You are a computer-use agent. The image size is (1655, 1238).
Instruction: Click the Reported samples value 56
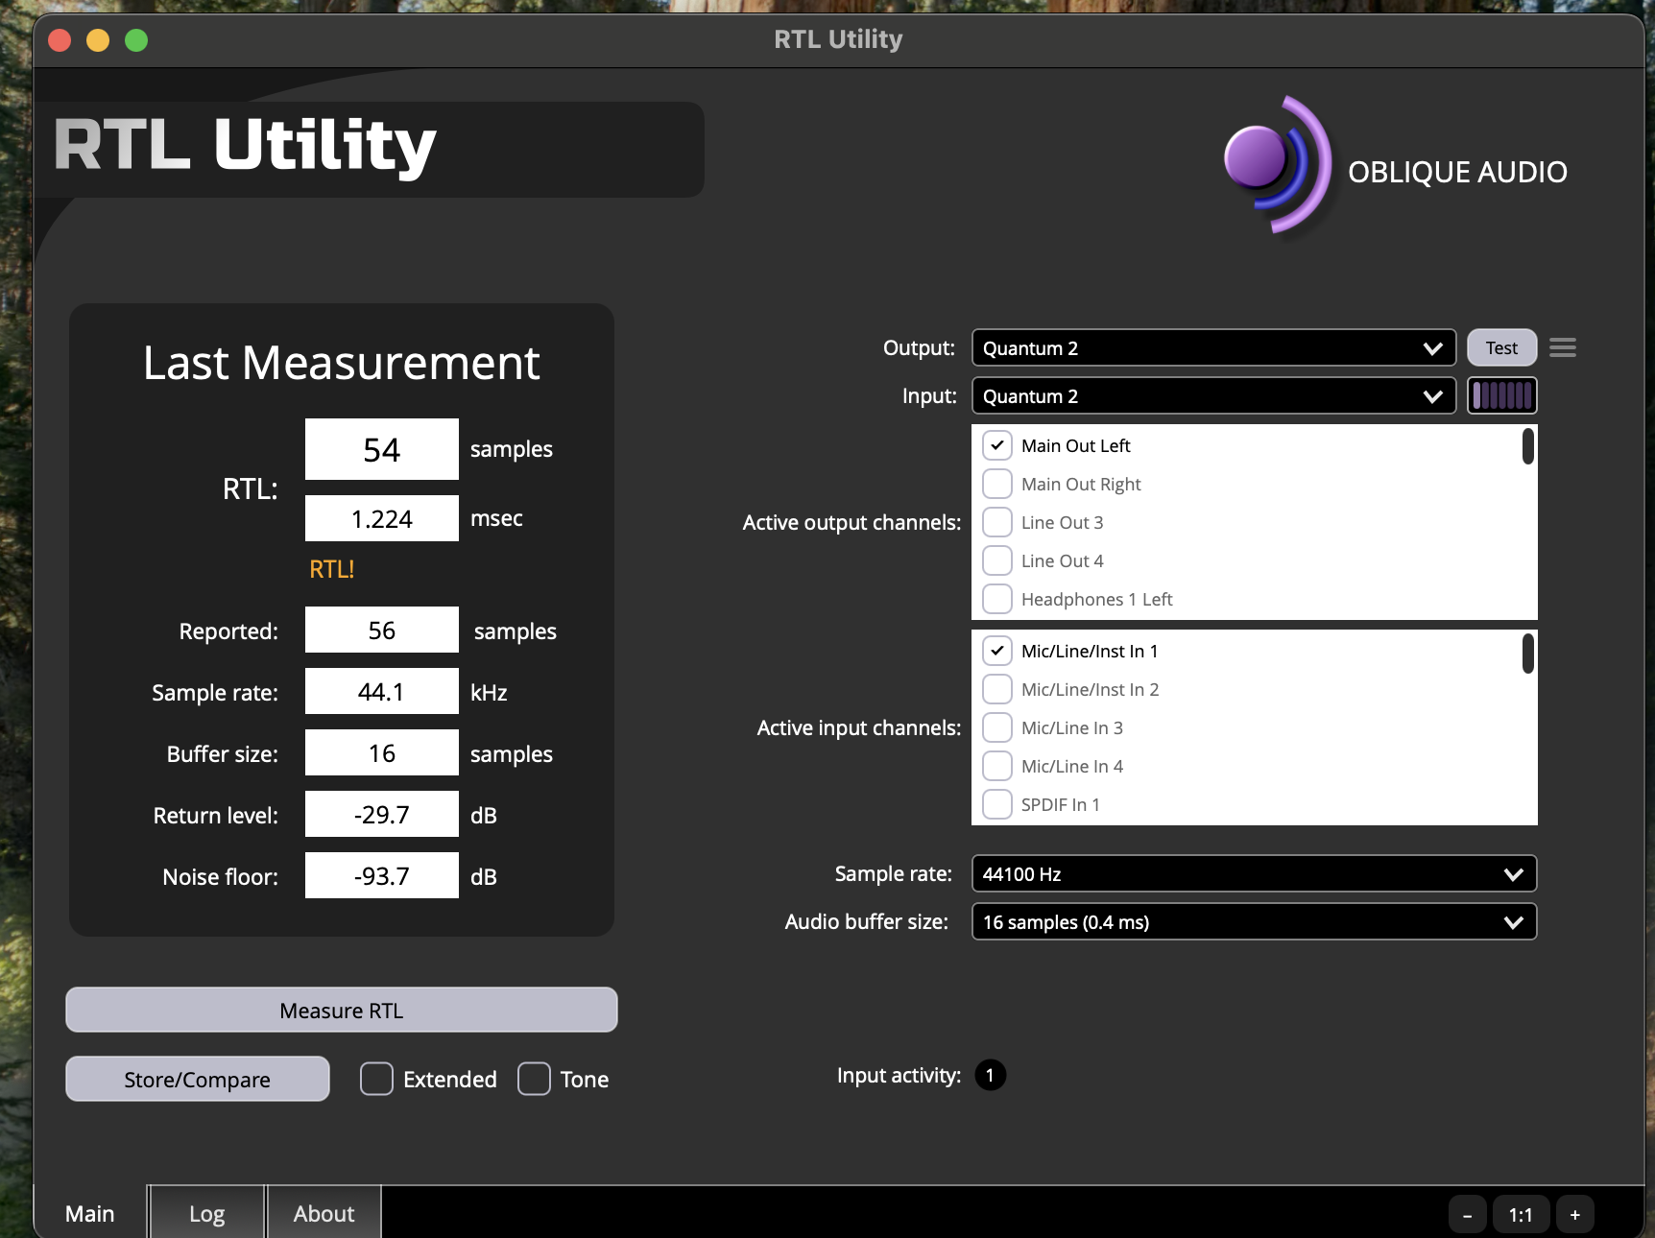click(381, 630)
